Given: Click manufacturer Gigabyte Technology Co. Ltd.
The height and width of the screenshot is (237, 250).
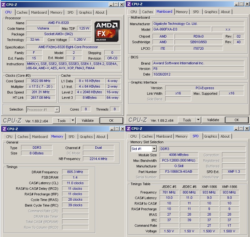Looking at the screenshot, I should coord(198,24).
